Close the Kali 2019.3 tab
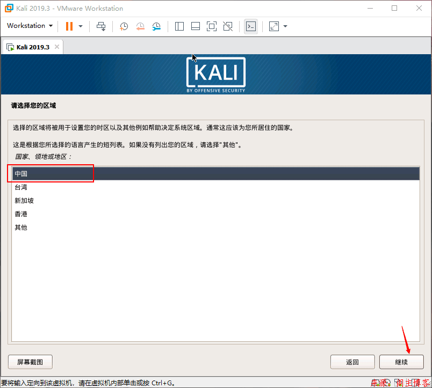The width and height of the screenshot is (432, 388). click(x=57, y=47)
